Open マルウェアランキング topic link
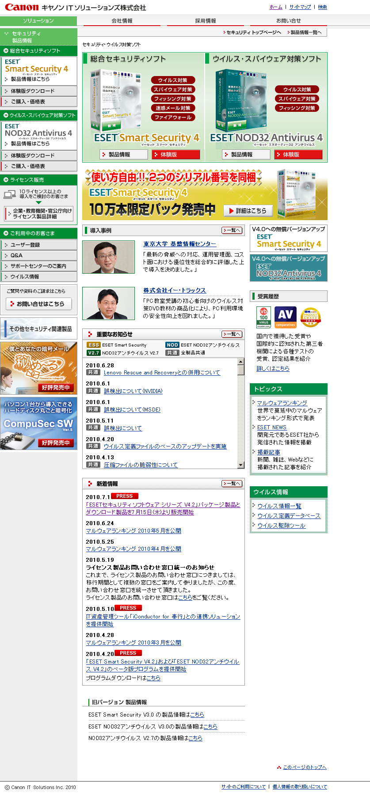Screen dimensions: 370x797 [x=282, y=403]
